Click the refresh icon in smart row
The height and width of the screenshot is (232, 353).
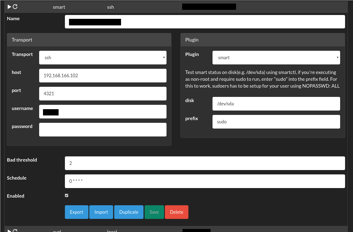[15, 7]
